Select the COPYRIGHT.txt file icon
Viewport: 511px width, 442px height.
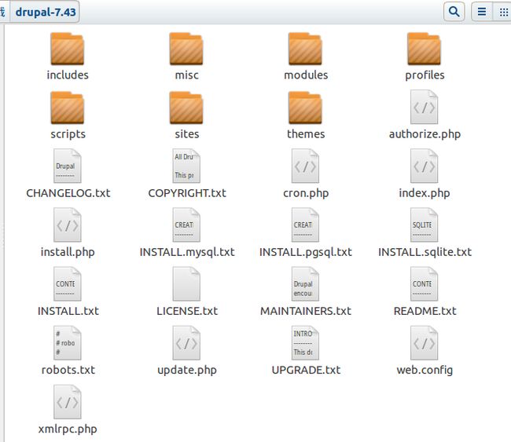186,166
